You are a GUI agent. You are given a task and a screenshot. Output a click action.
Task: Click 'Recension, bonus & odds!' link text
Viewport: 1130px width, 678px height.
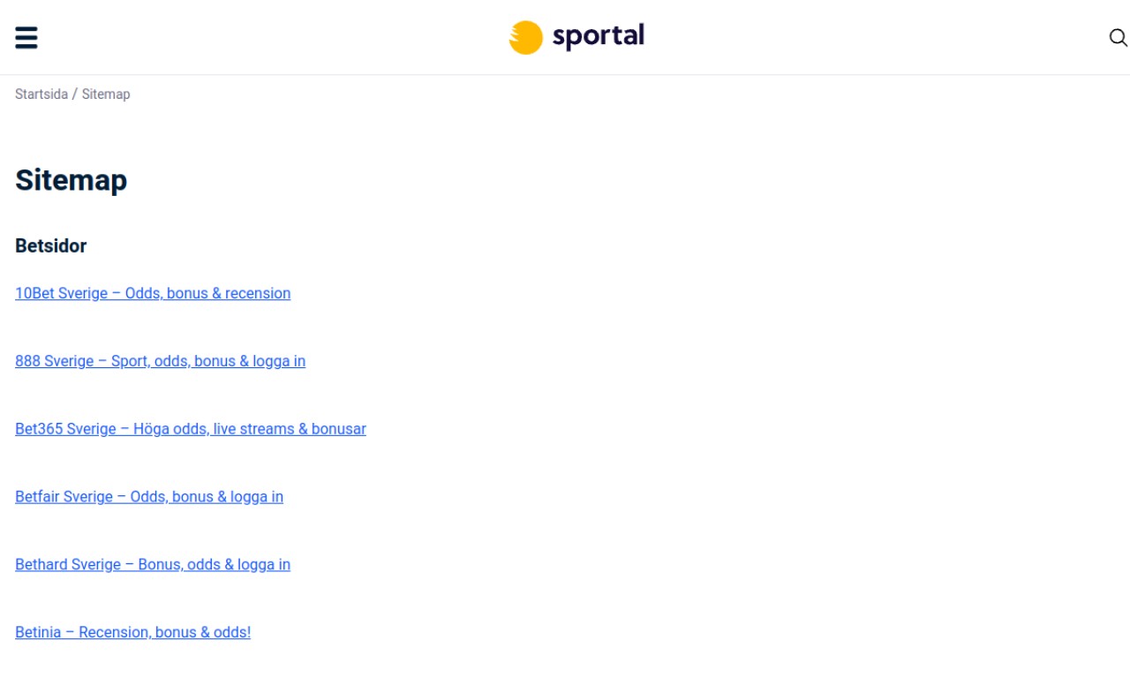point(164,633)
